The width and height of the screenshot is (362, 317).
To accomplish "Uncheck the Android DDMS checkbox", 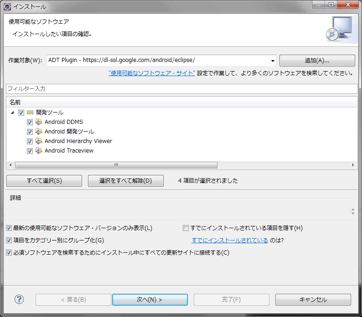I will point(30,122).
